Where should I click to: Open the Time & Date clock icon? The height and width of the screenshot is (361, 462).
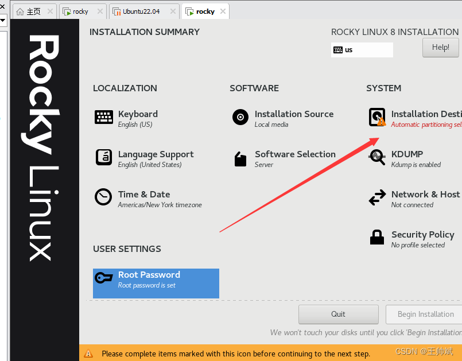tap(103, 197)
